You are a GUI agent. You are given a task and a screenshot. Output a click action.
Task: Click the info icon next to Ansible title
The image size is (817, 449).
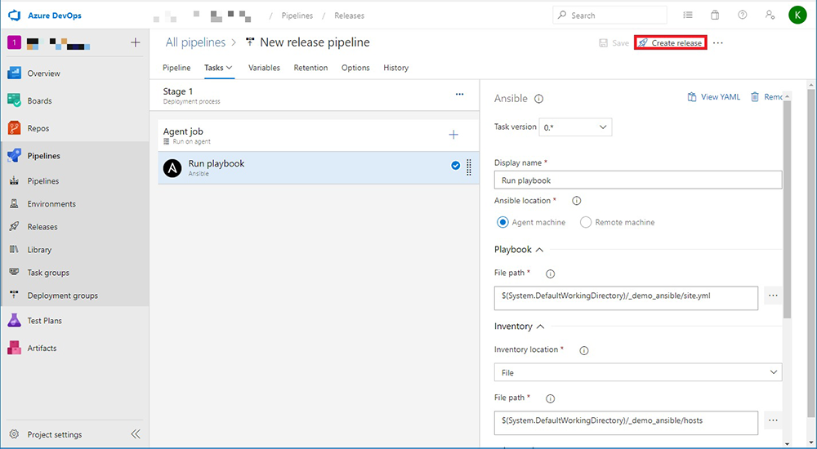539,99
